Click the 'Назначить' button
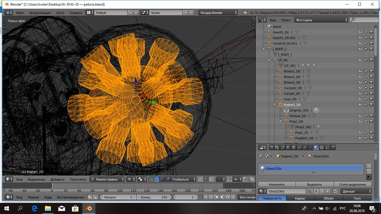Image resolution: width=381 pixels, height=214 pixels. click(277, 184)
